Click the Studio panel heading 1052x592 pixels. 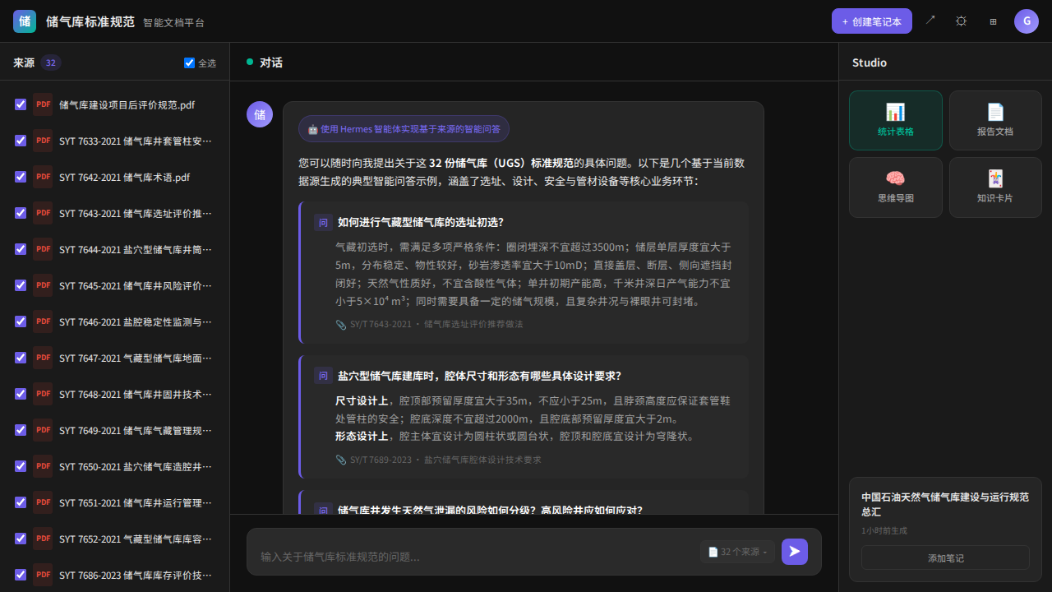click(870, 62)
